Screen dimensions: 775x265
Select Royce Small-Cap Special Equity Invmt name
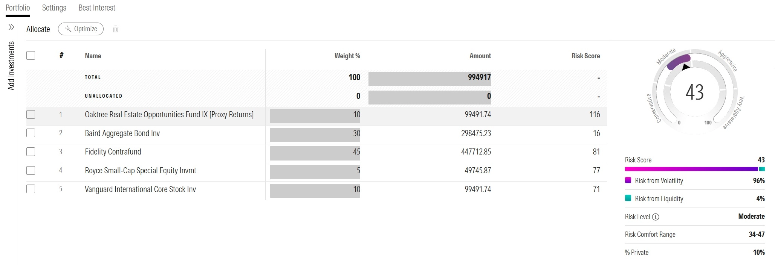(141, 171)
